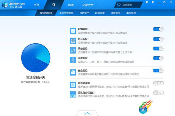This screenshot has height=116, width=175.
Task: Disable the 磁盘监控 toggle
Action: pos(158,71)
